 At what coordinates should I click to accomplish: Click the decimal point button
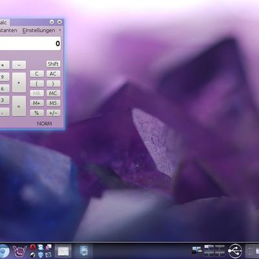click(x=5, y=112)
